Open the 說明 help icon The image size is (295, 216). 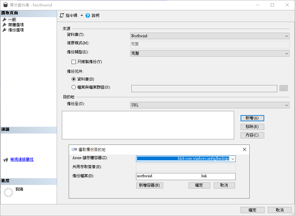tap(88, 16)
